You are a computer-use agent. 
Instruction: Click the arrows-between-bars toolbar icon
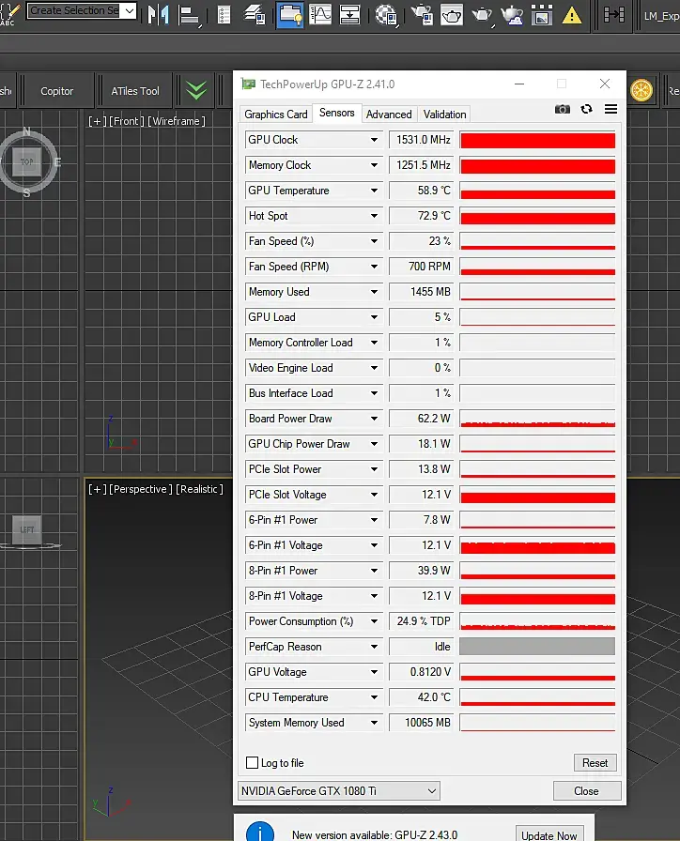click(x=614, y=14)
